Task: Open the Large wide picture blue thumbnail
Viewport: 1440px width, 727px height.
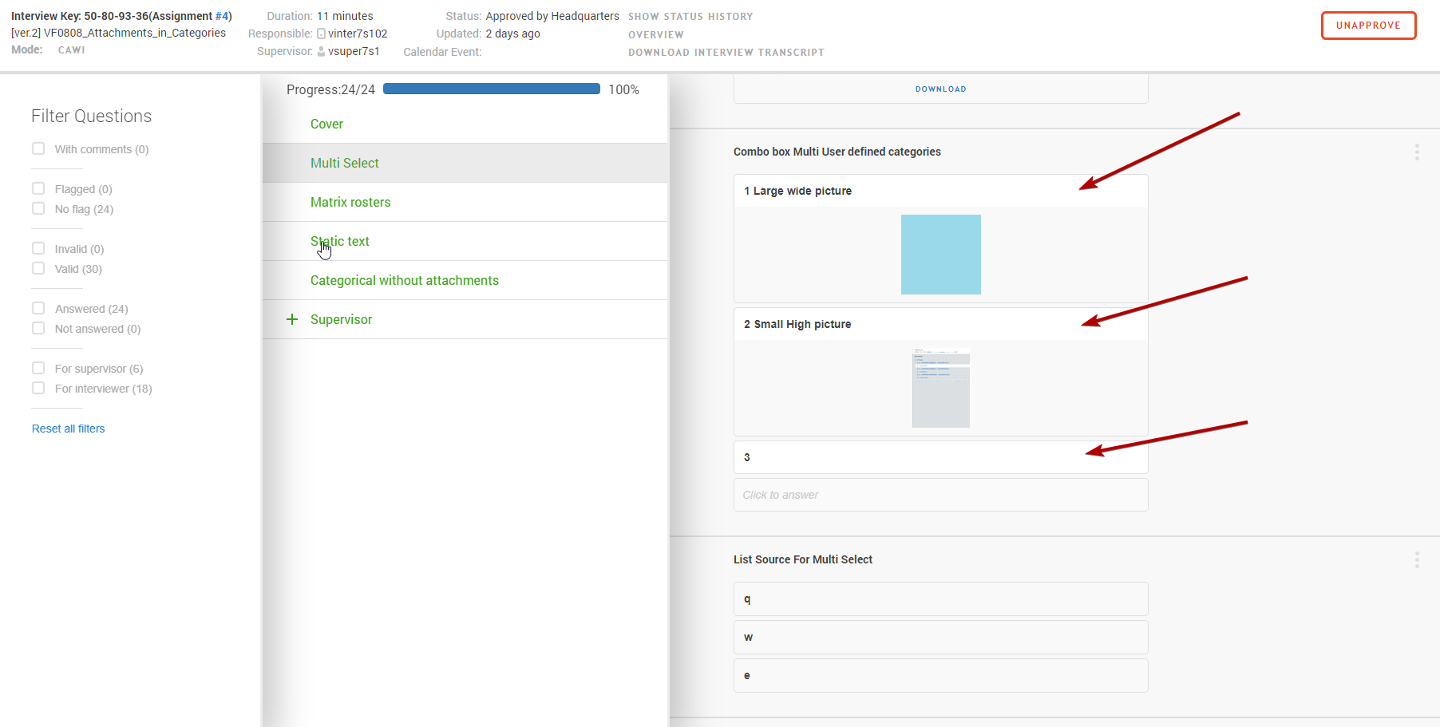Action: point(941,255)
